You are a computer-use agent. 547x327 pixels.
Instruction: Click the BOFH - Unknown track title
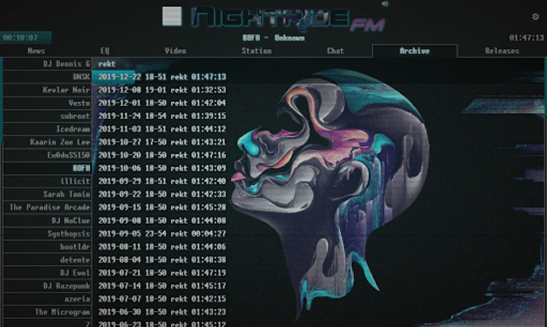coord(273,37)
